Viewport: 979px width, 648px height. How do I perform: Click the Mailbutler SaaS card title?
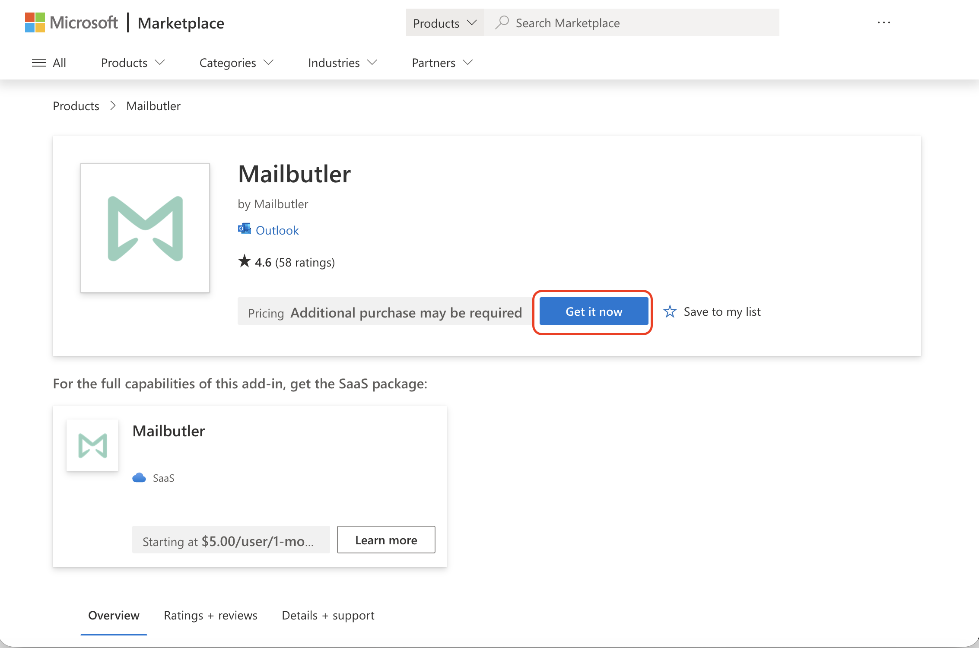168,431
